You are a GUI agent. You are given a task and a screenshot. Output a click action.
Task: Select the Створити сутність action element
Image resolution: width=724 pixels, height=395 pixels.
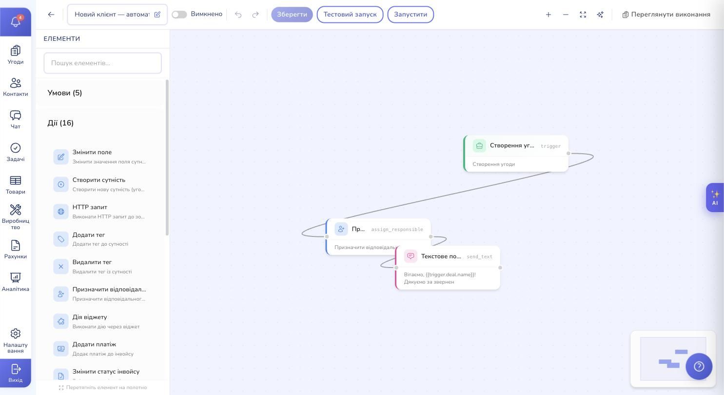101,184
